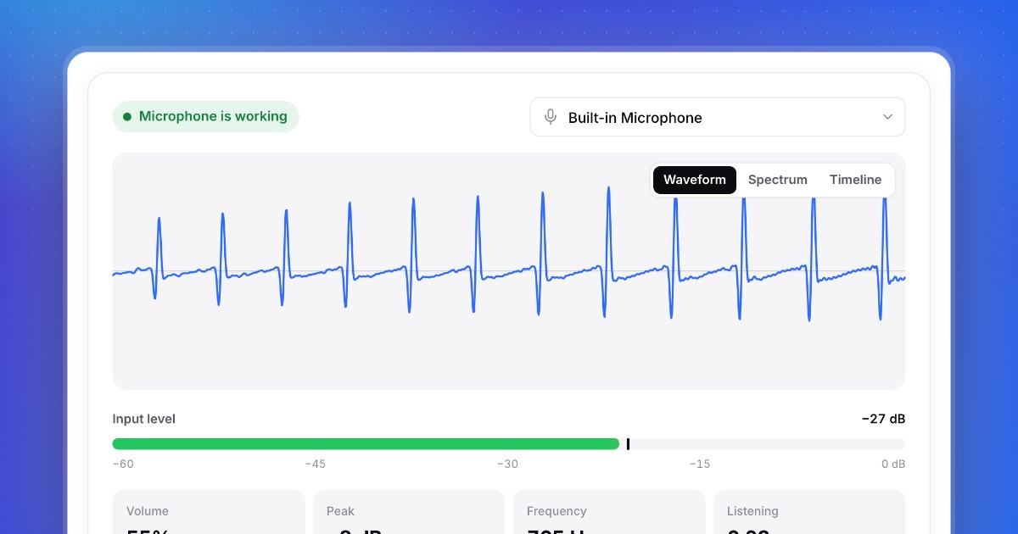Click the Input level label

click(x=144, y=419)
